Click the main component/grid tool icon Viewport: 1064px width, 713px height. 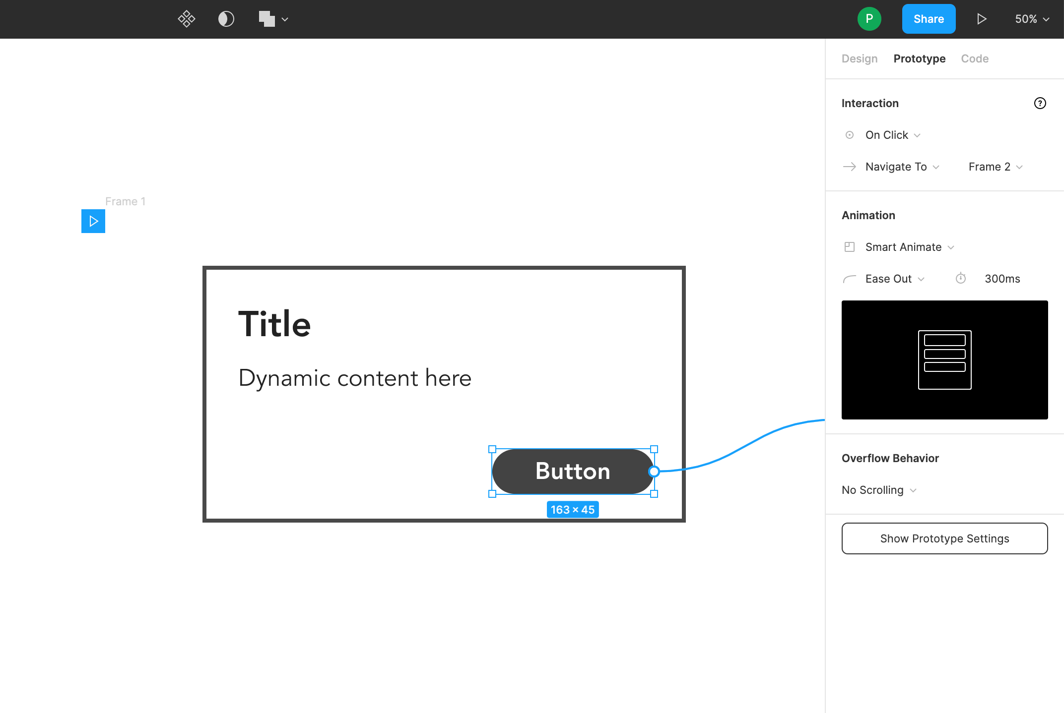(187, 19)
